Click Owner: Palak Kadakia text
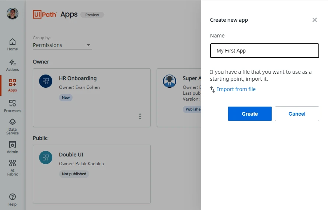This screenshot has height=210, width=328. (x=81, y=163)
